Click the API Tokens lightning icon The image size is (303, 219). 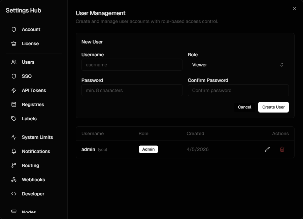[14, 90]
